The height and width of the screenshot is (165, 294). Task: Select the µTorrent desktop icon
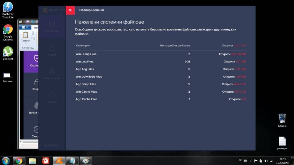8,53
